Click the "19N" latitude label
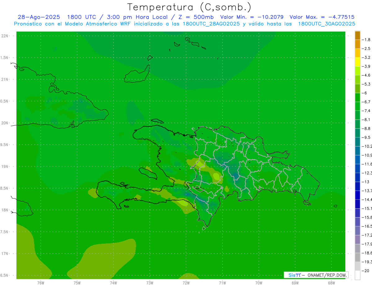372x287 pixels. tap(5, 167)
